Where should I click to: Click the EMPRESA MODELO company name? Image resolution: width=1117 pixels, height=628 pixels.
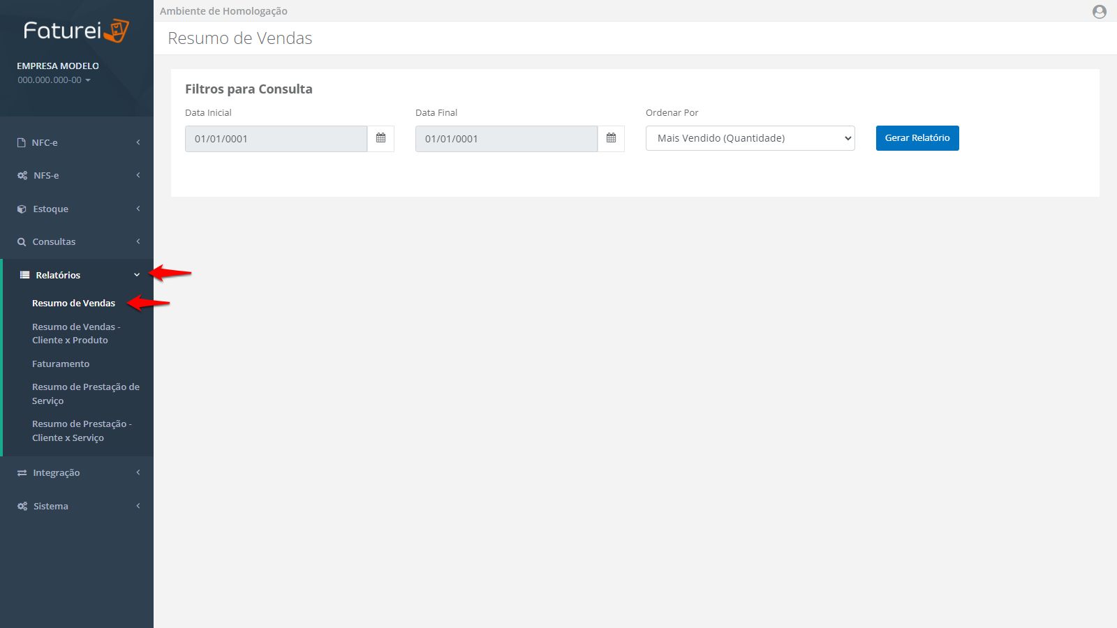click(58, 66)
